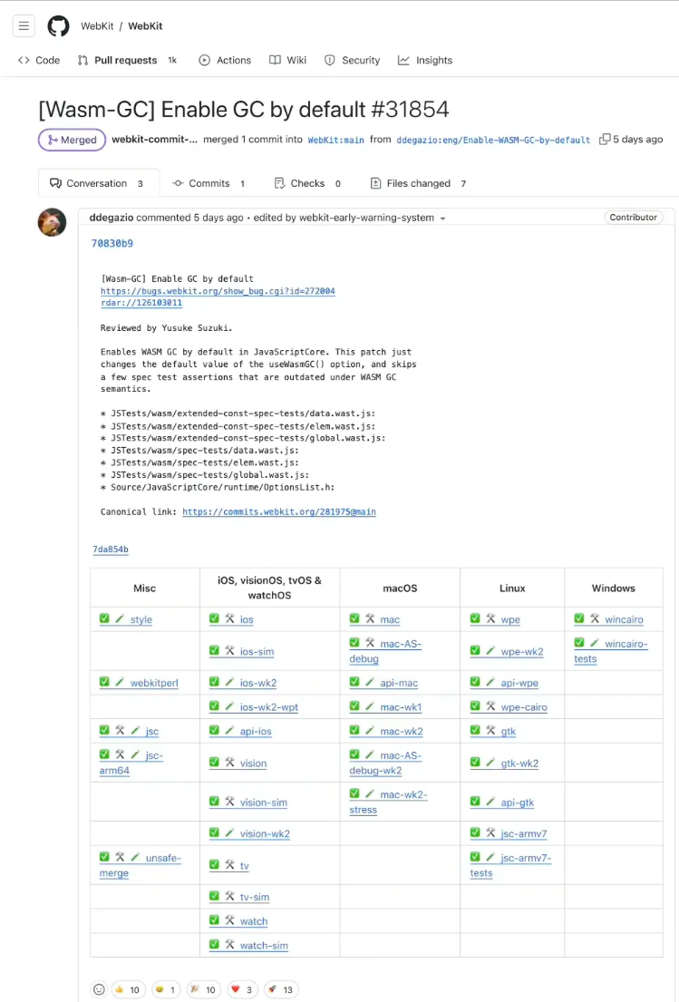
Task: Open commit hash 7da854b
Action: 111,550
